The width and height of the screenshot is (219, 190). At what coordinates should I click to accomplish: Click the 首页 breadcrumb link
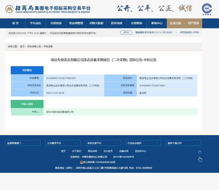[x=22, y=47]
